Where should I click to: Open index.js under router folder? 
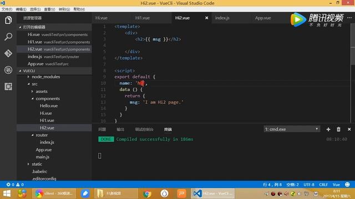tap(47, 142)
